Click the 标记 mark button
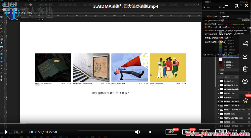 pos(171,132)
